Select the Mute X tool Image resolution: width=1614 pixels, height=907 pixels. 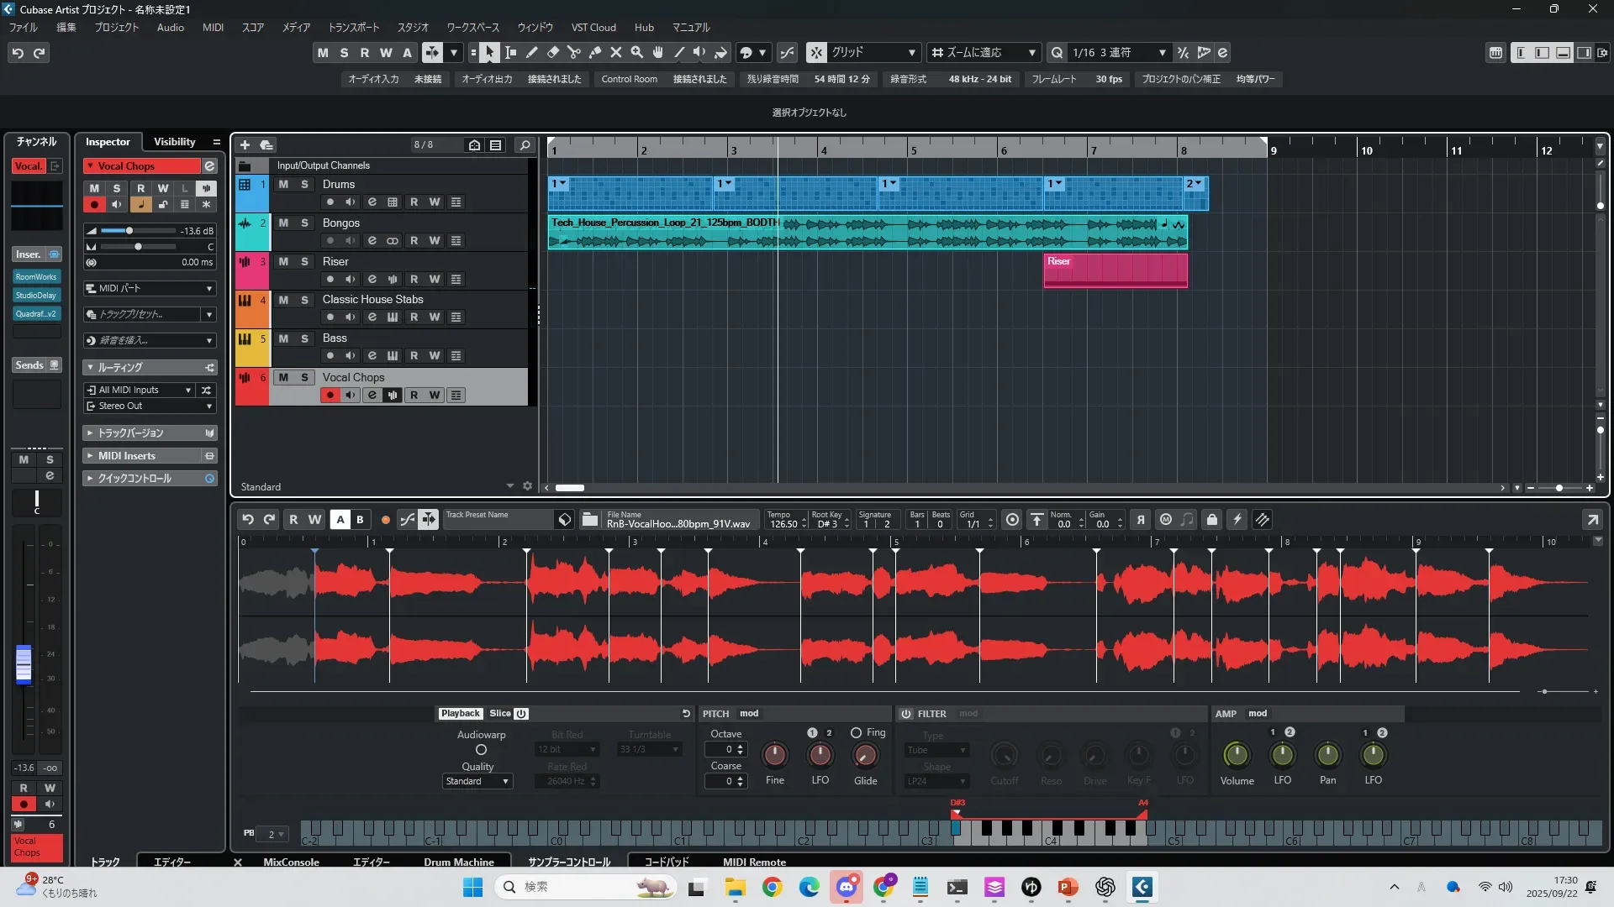(x=616, y=53)
